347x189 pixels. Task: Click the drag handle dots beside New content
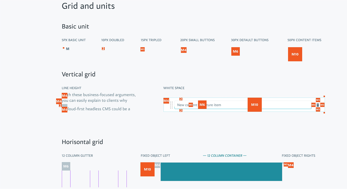[x=171, y=105]
